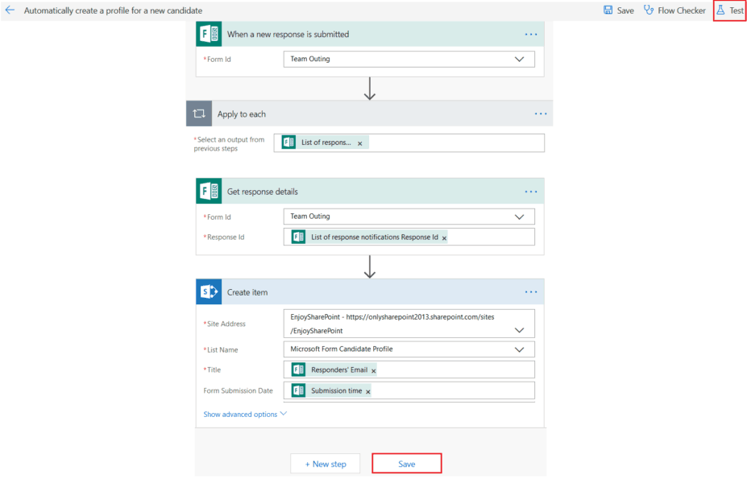
Task: Remove the Submission time dynamic content tag
Action: tap(368, 390)
